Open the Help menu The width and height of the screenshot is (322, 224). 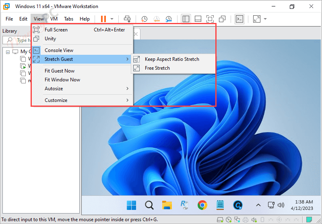click(x=85, y=19)
